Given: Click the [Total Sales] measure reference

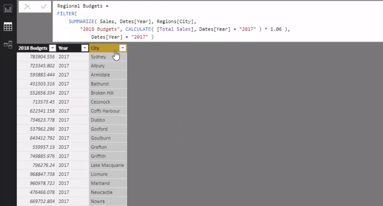Looking at the screenshot, I should [175, 29].
